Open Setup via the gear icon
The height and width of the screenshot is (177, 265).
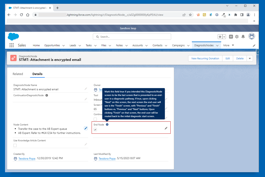coord(237,37)
